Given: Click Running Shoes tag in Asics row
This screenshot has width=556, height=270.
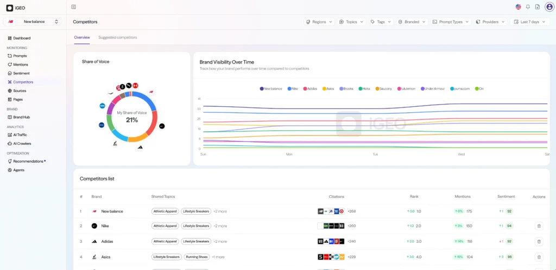Looking at the screenshot, I should click(197, 257).
